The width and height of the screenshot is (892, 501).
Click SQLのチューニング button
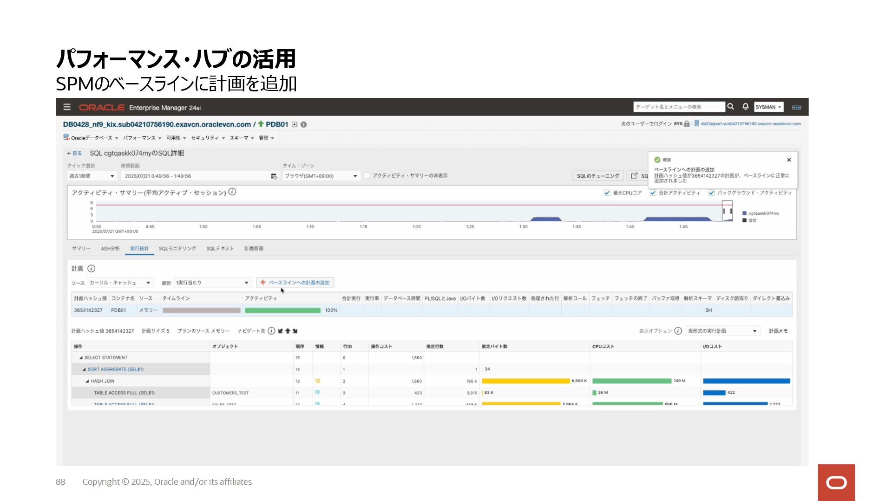[x=598, y=176]
